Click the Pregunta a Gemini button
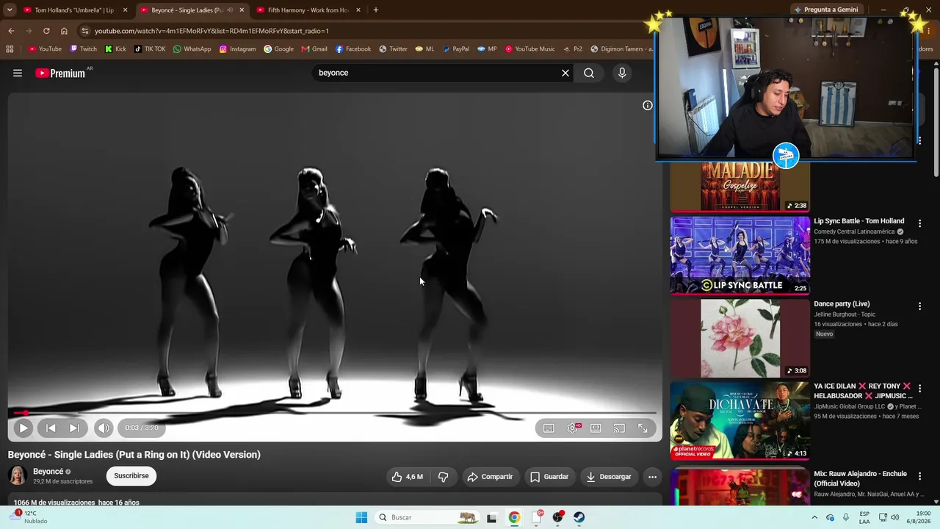The width and height of the screenshot is (940, 529). 825,10
